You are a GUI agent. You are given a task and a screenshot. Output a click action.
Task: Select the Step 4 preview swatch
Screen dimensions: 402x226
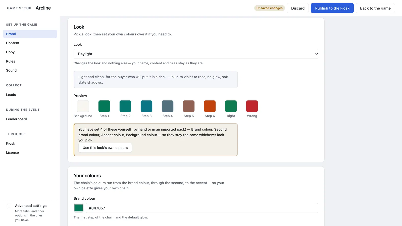pos(168,106)
